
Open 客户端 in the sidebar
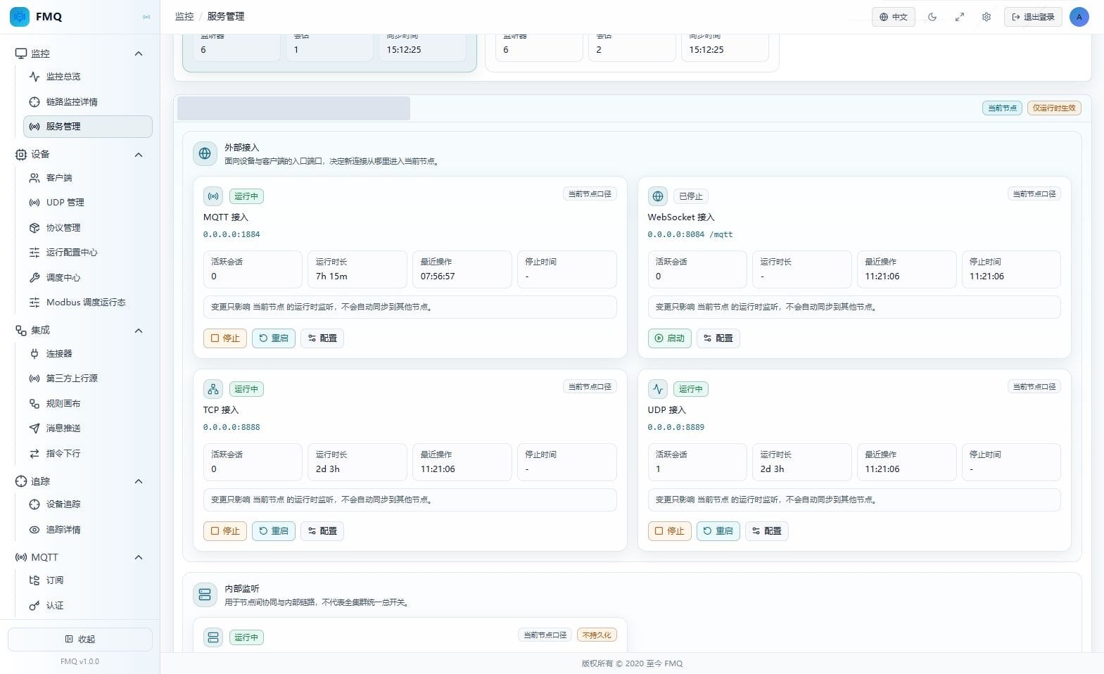[x=88, y=178]
